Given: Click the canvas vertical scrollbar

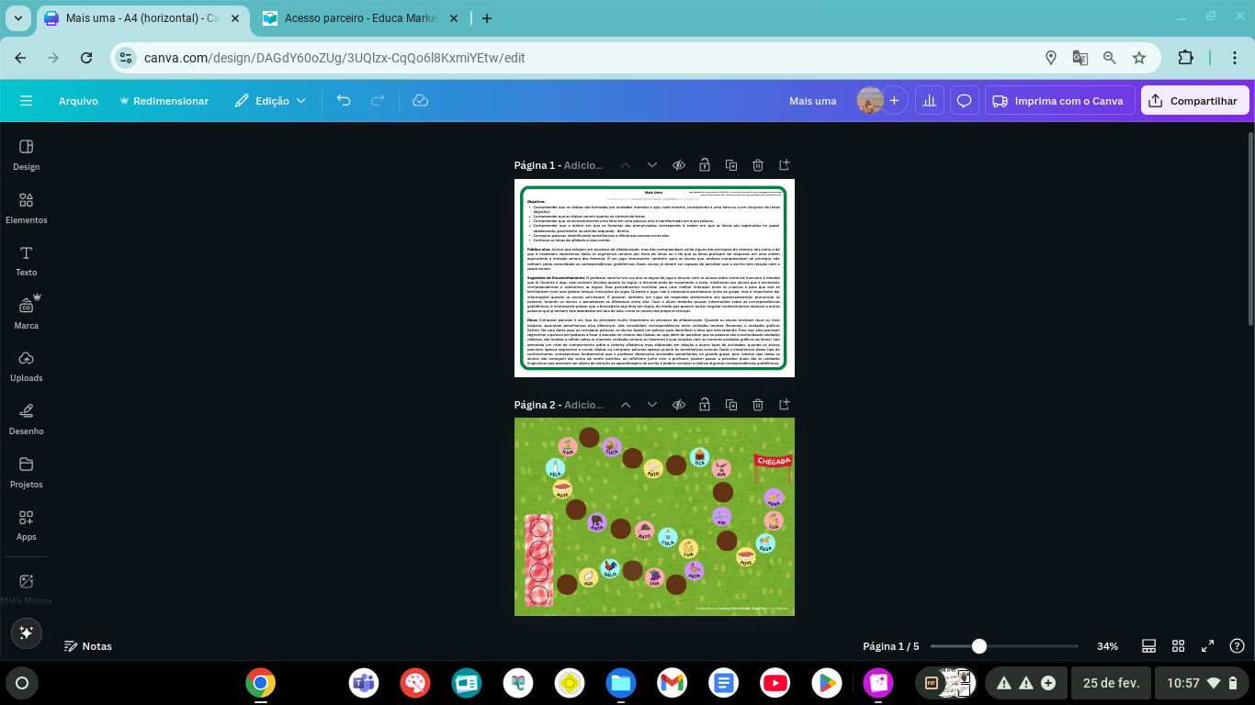Looking at the screenshot, I should (1250, 228).
